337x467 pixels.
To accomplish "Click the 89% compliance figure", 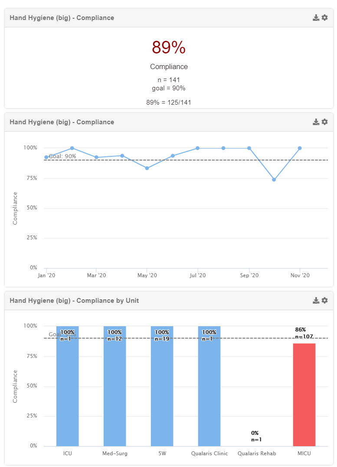I will tap(169, 47).
